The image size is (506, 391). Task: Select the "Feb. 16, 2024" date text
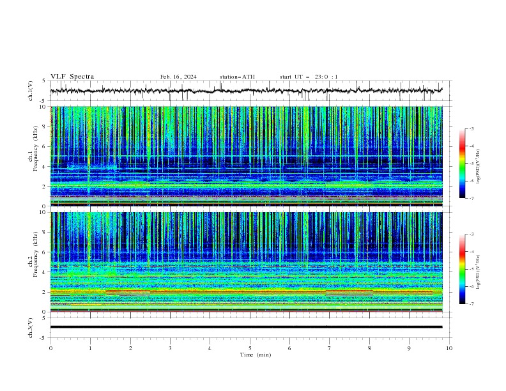pos(178,77)
